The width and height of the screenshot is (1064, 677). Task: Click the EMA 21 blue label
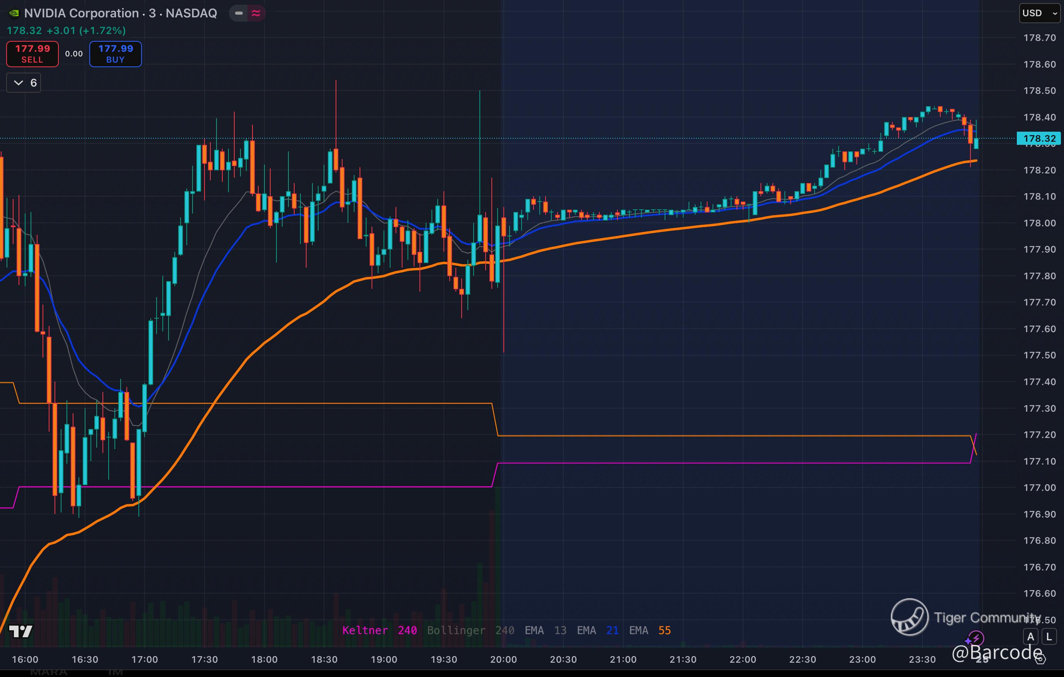[x=597, y=630]
